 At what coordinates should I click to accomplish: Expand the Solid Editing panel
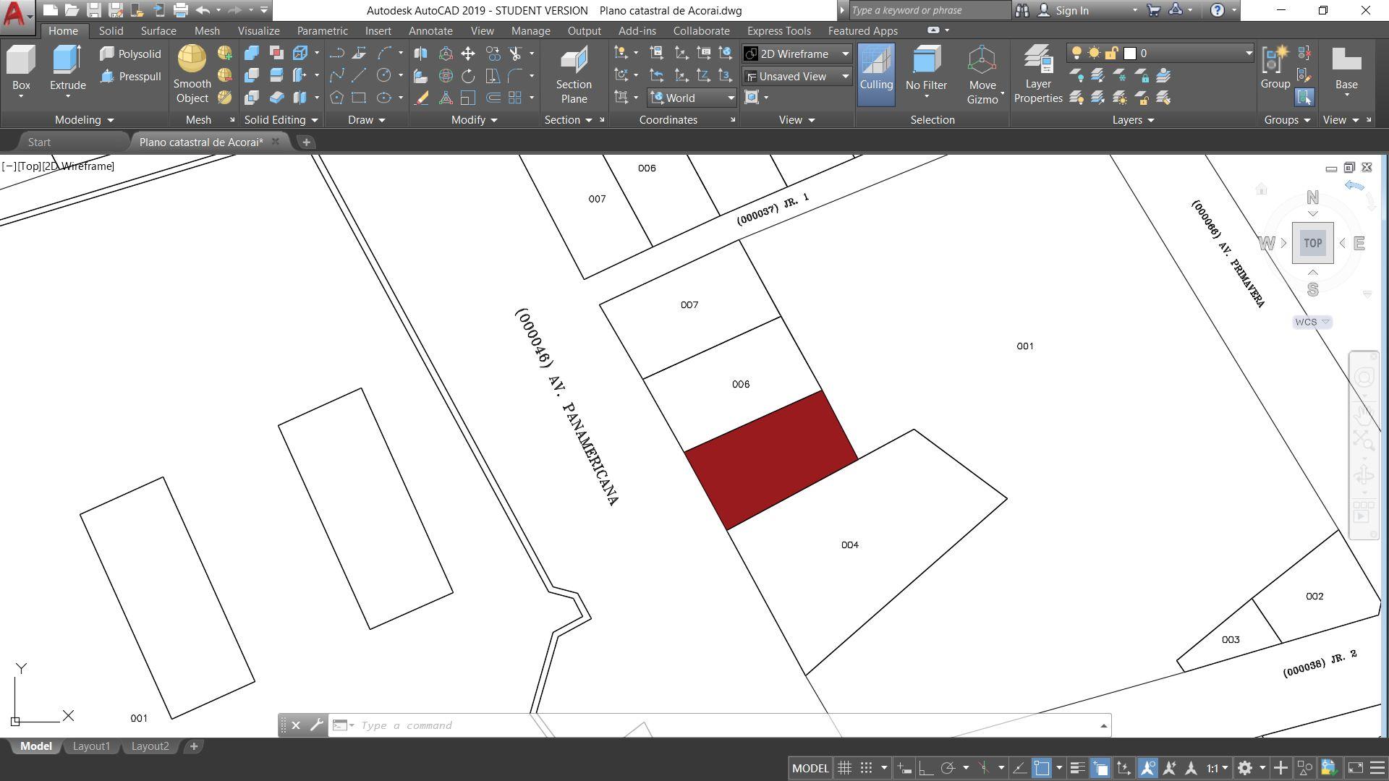(281, 120)
